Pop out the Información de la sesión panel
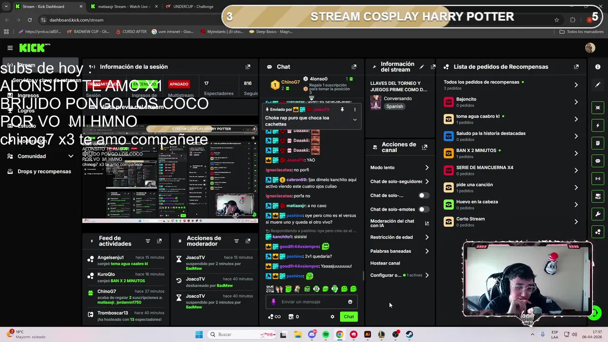The width and height of the screenshot is (608, 342). (247, 67)
